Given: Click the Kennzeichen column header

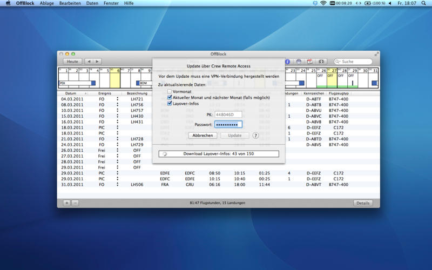Looking at the screenshot, I should click(x=314, y=93).
